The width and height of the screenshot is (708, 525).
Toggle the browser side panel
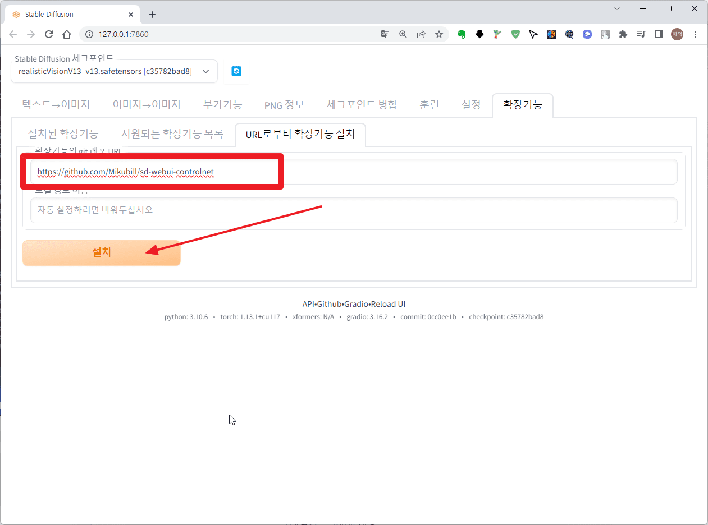[x=659, y=34]
